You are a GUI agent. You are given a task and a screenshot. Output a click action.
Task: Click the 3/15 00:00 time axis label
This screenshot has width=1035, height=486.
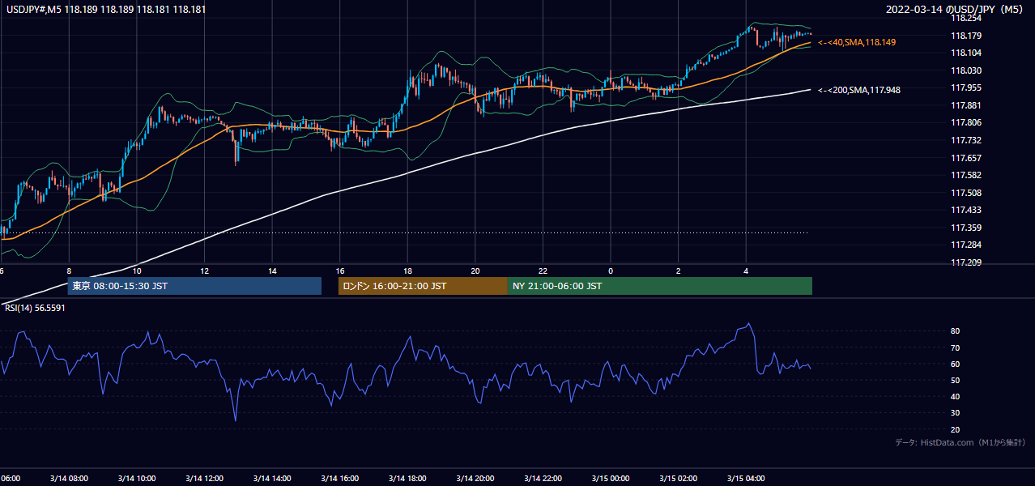611,479
